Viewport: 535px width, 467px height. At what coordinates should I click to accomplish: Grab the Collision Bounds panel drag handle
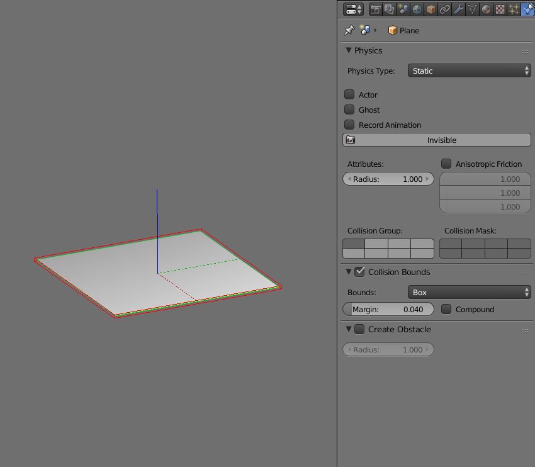525,273
